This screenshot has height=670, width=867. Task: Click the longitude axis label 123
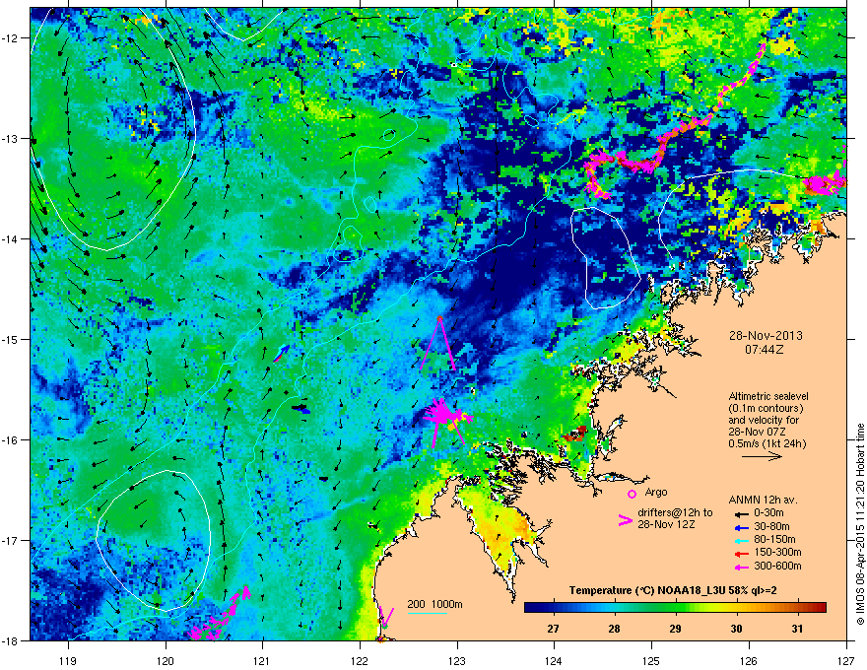pos(457,660)
